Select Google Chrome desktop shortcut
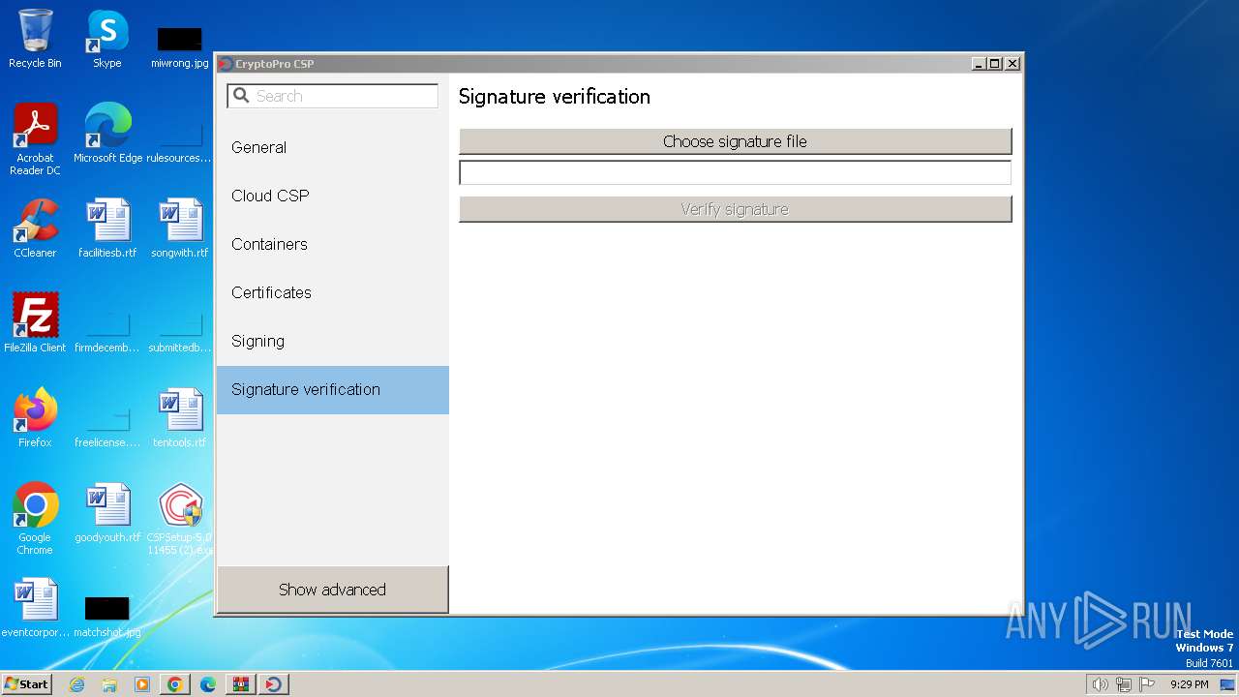 (x=35, y=519)
